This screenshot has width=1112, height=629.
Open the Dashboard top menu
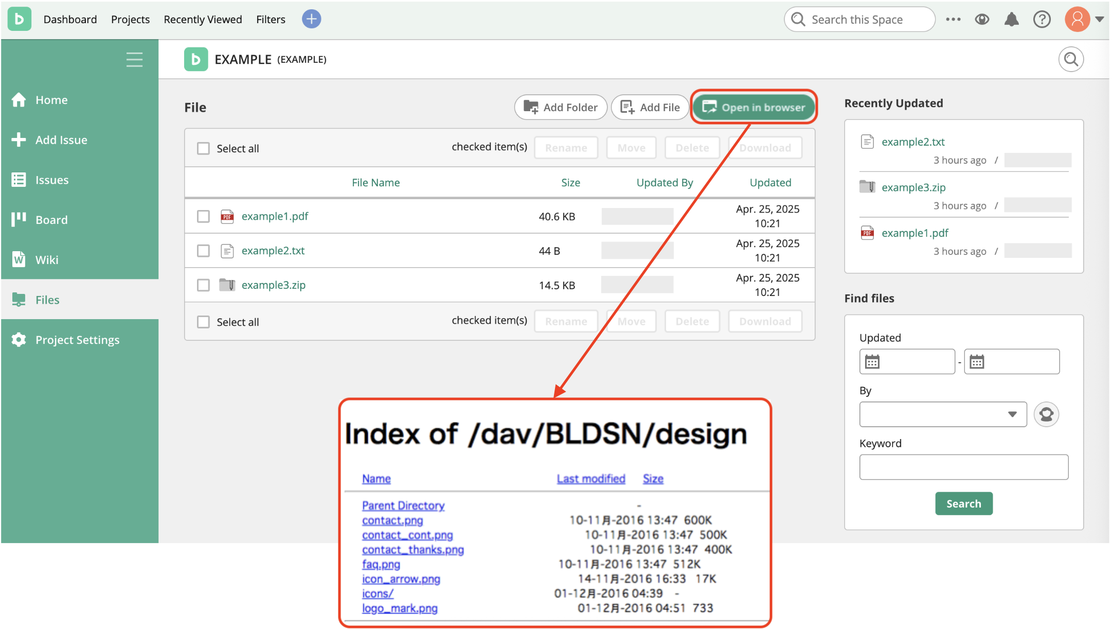tap(70, 19)
